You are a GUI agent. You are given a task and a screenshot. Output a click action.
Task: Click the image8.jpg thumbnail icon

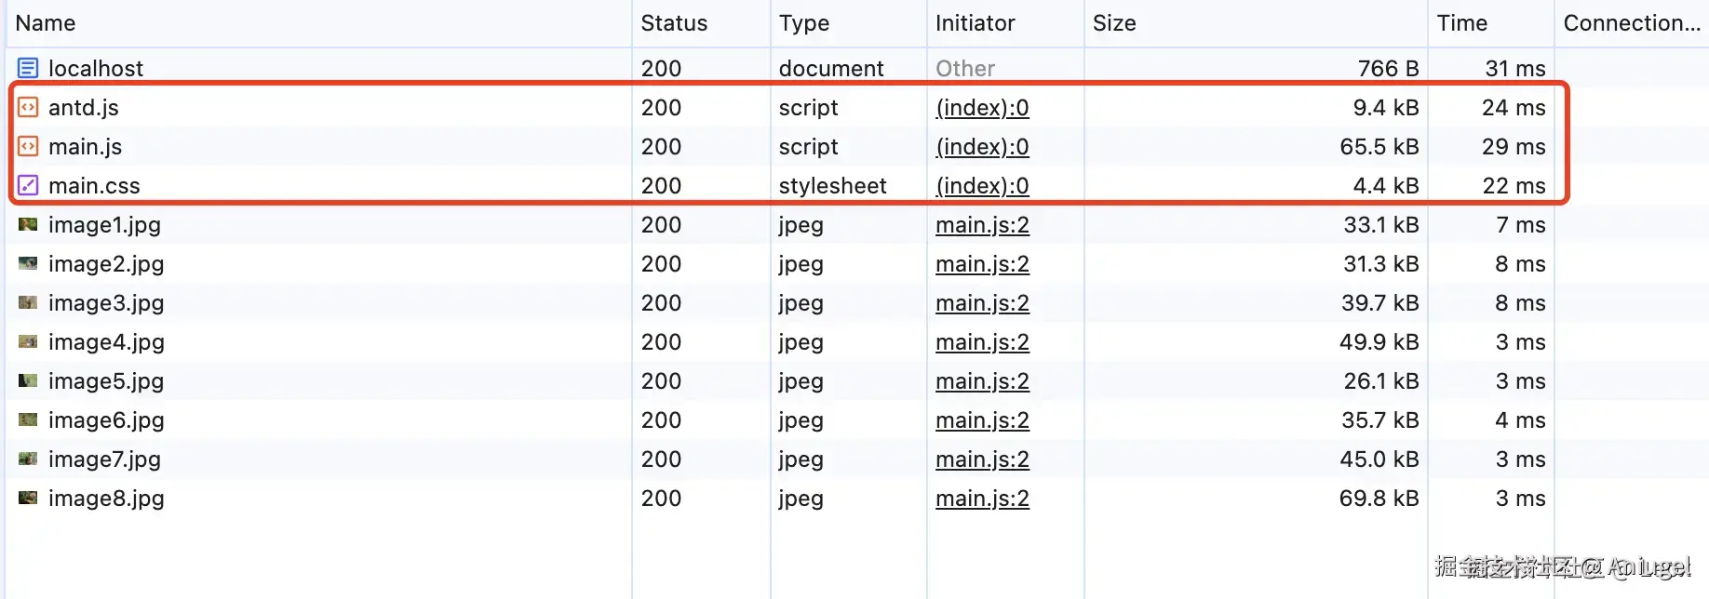28,498
